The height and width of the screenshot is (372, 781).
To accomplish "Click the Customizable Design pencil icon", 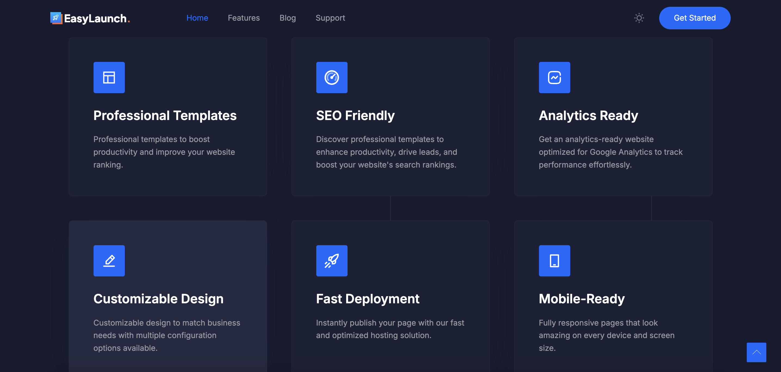I will point(109,261).
